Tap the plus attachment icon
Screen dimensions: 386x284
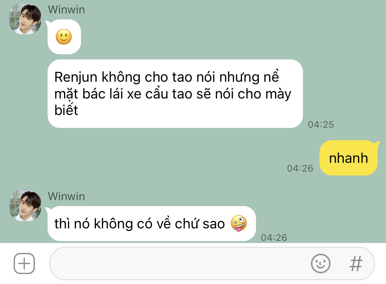[x=24, y=263]
